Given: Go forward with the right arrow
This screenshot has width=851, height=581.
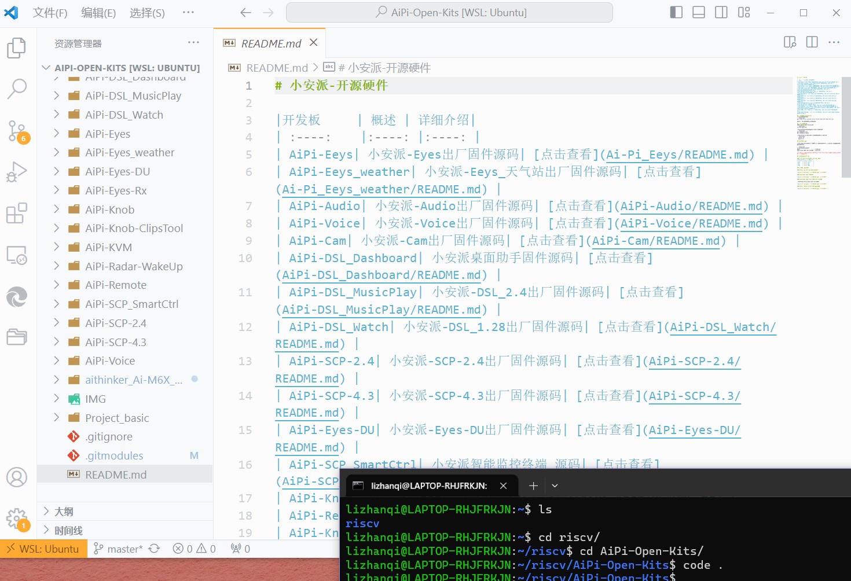Looking at the screenshot, I should [x=268, y=12].
